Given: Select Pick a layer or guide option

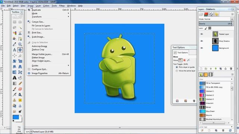Looking at the screenshot, I should pos(177,67).
